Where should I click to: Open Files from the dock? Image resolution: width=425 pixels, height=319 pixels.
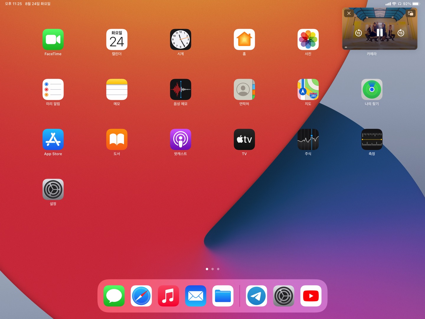223,296
